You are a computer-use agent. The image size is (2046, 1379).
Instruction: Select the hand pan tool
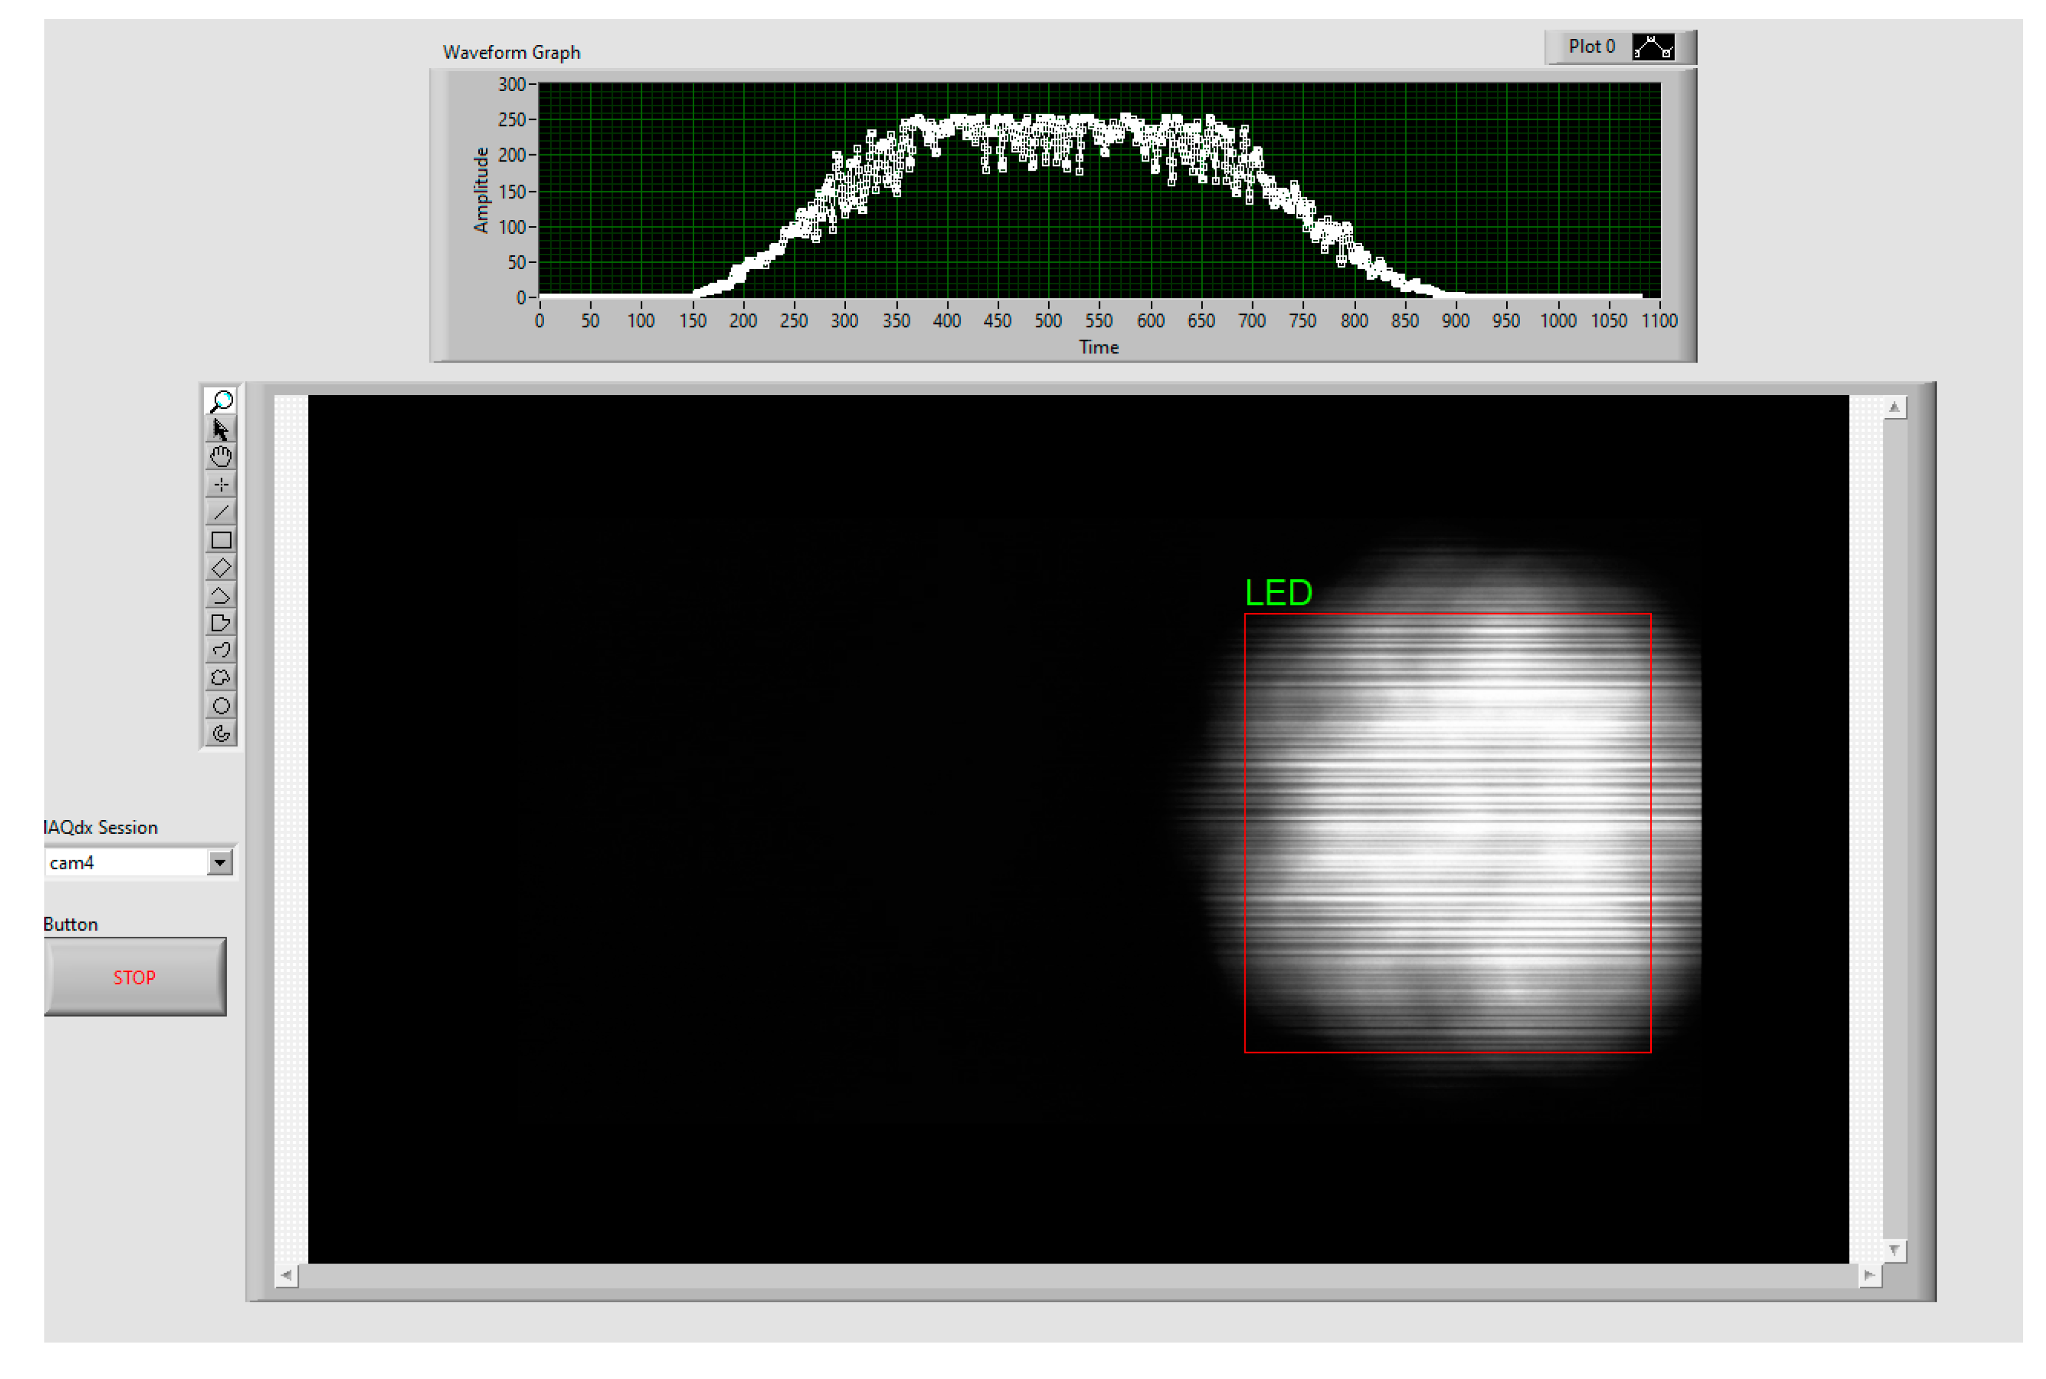click(220, 456)
